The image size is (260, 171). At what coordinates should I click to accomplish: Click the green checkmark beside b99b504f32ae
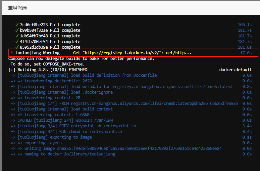(x=17, y=30)
